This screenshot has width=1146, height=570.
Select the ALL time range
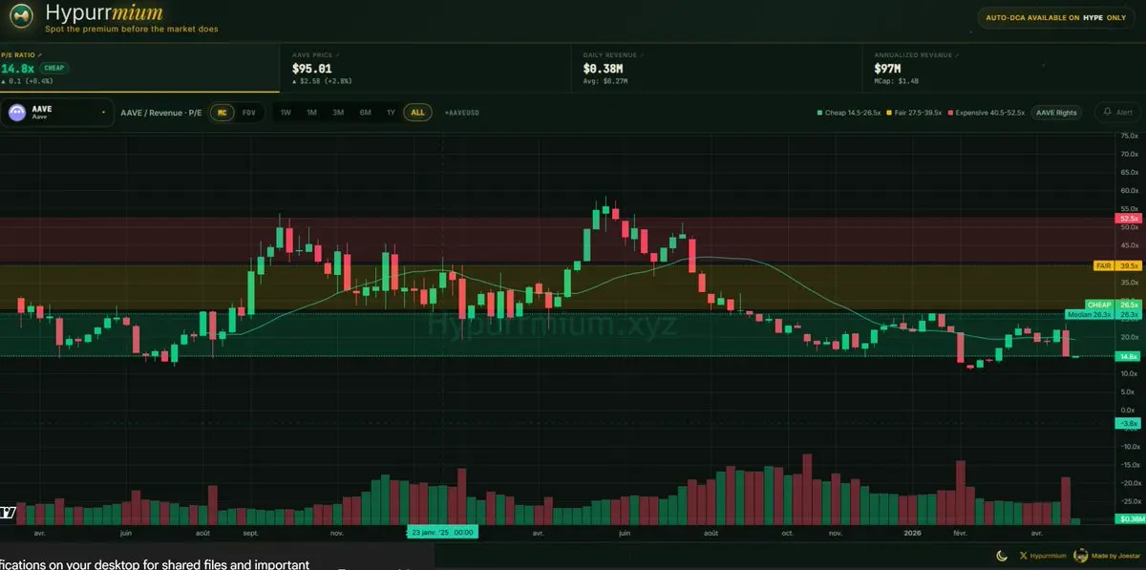tap(417, 113)
